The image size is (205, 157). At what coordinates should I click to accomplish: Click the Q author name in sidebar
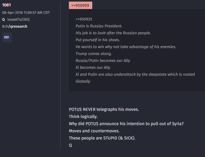3,19
